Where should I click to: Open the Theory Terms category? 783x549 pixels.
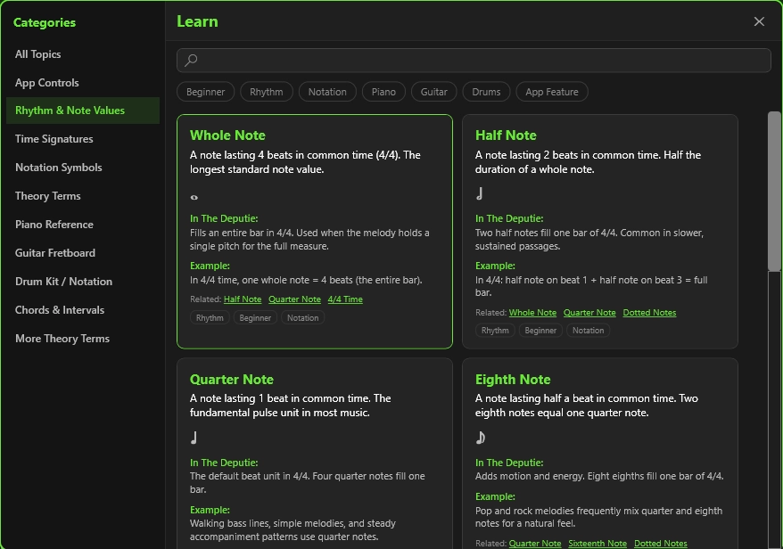point(82,196)
